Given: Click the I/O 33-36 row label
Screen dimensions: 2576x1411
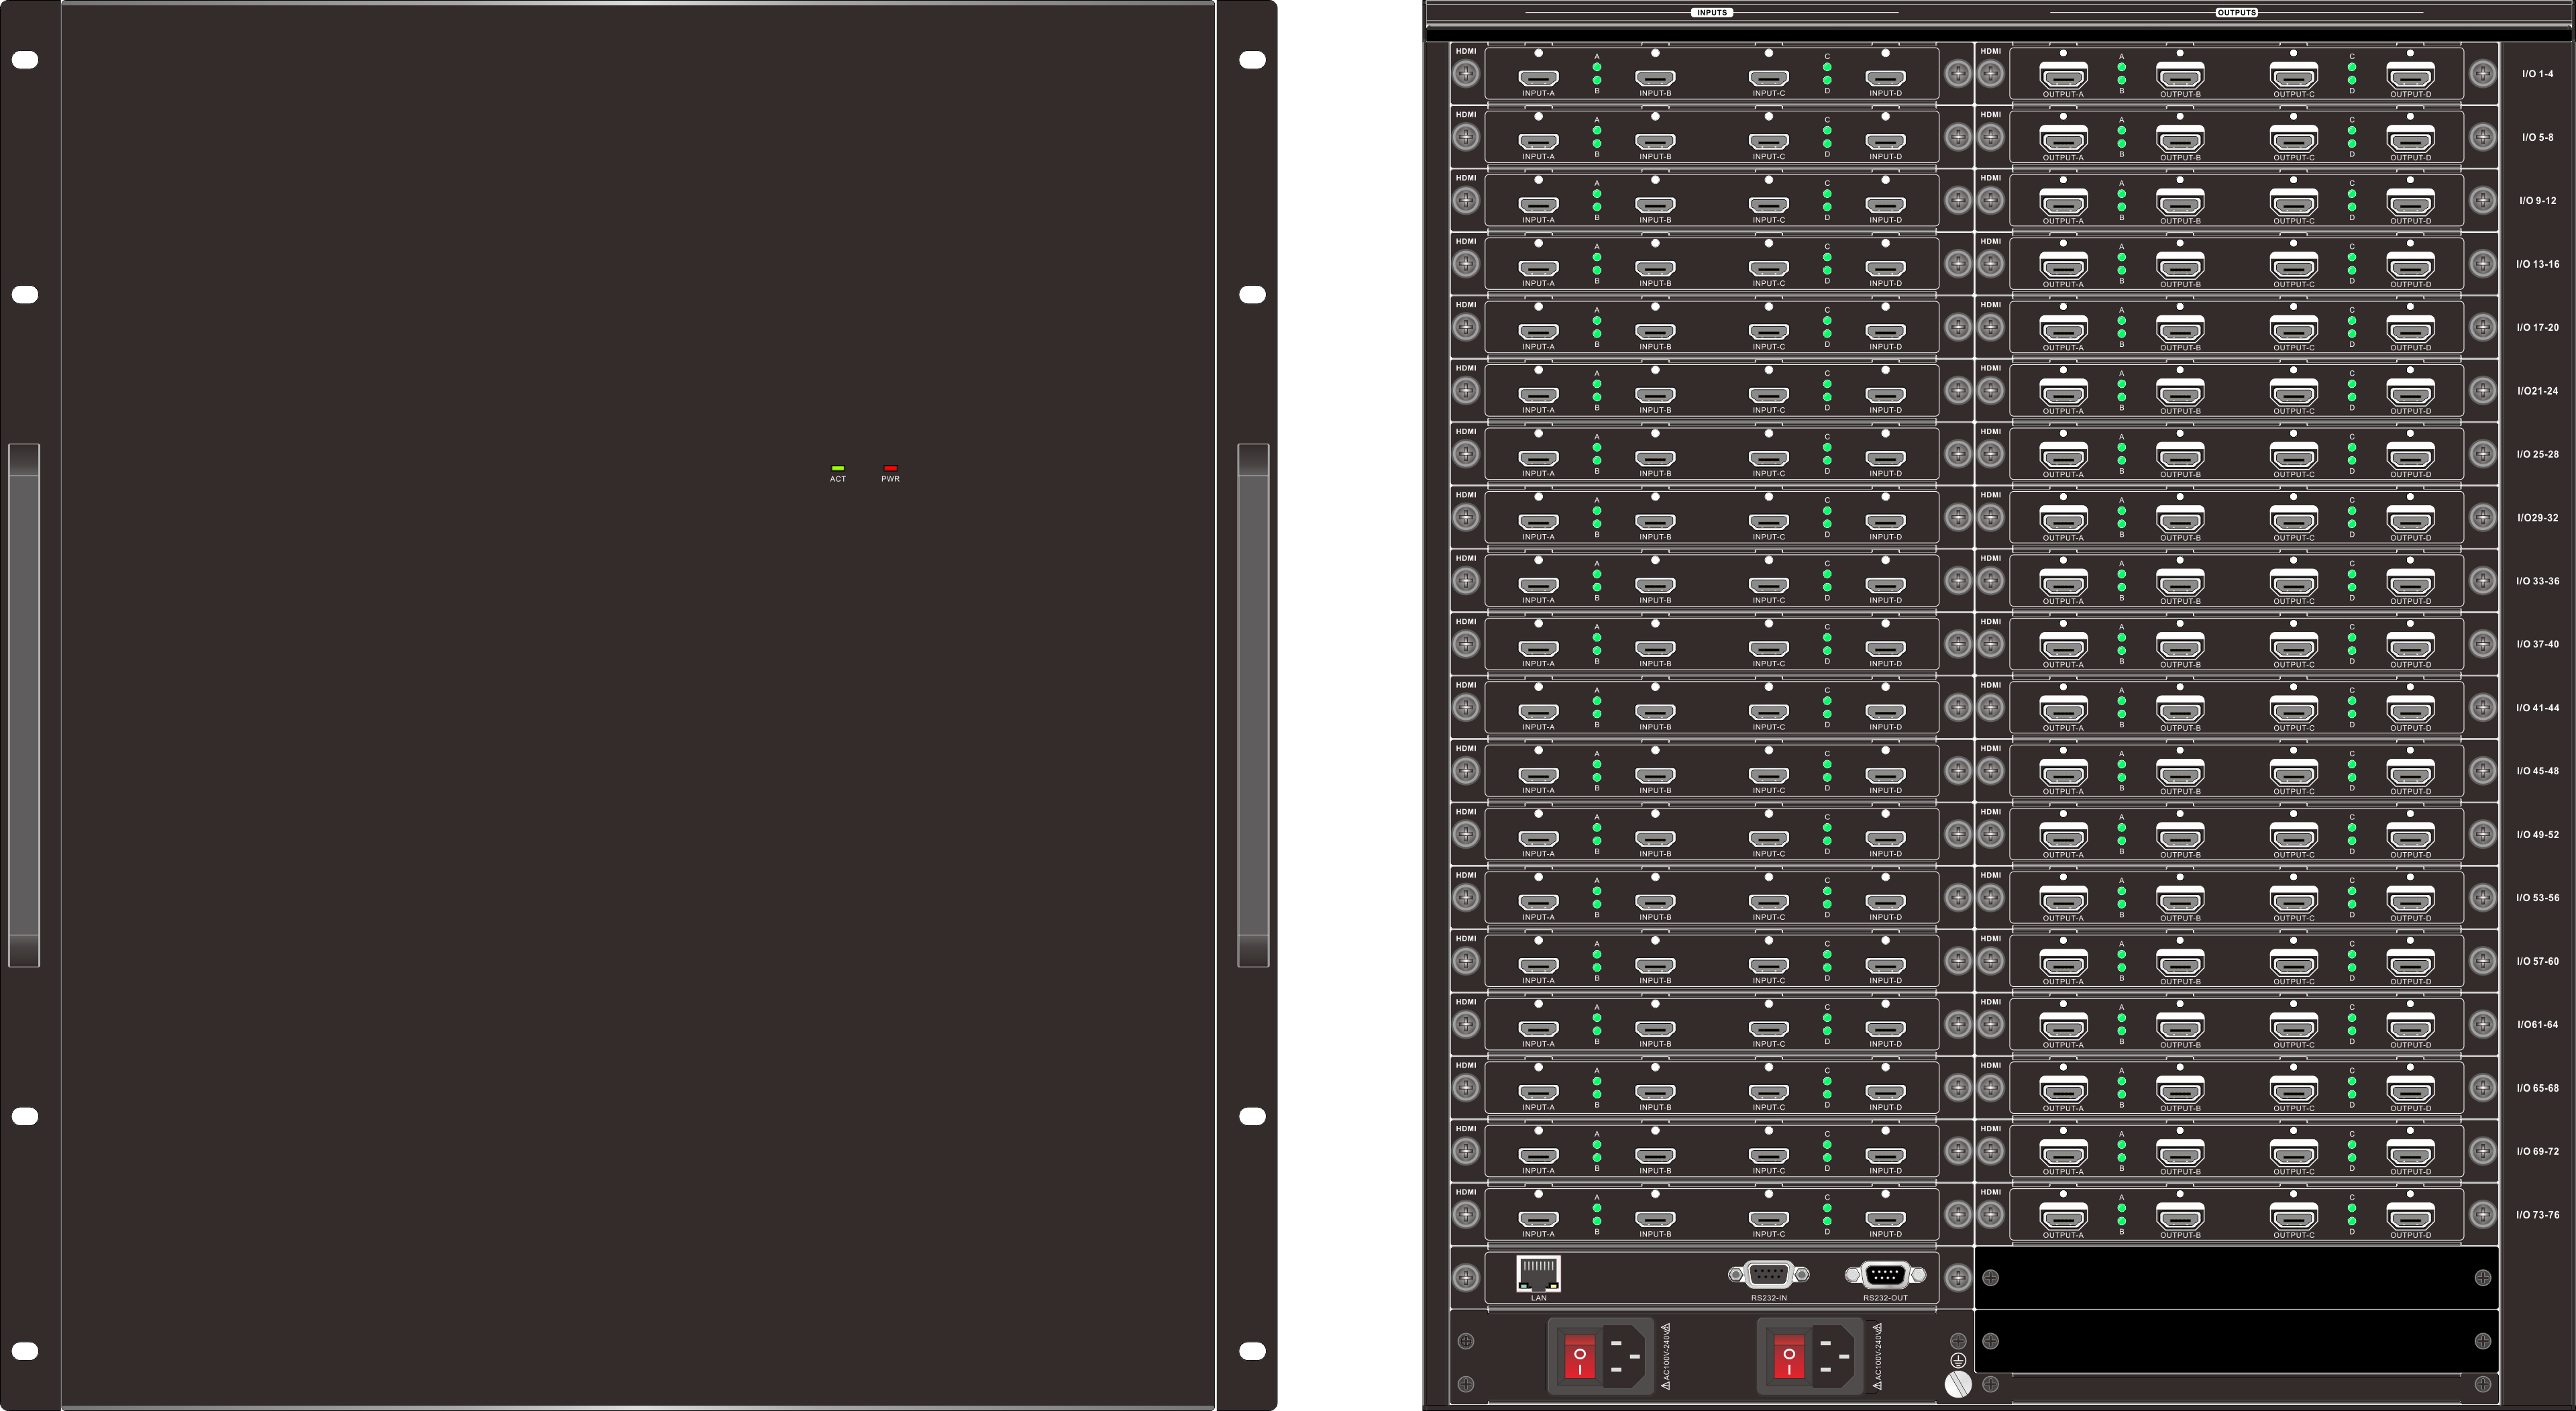Looking at the screenshot, I should tap(2537, 581).
